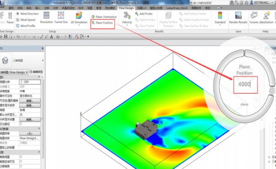Screen dimensions: 276x169
Task: Click the binoculars search icon in title bar
Action: point(232,2)
